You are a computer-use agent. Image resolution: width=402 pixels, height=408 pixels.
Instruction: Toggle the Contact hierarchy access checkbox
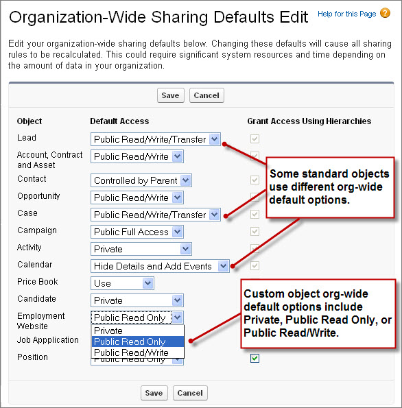[255, 180]
